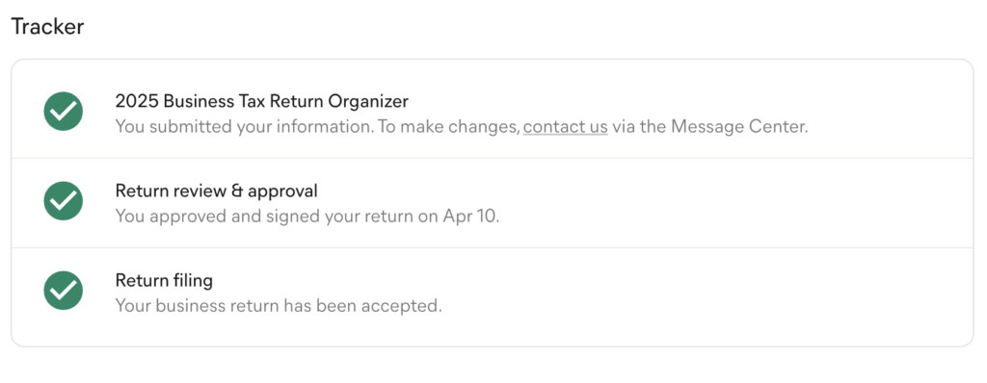This screenshot has height=383, width=987.
Task: Open the contact us link
Action: [x=565, y=127]
